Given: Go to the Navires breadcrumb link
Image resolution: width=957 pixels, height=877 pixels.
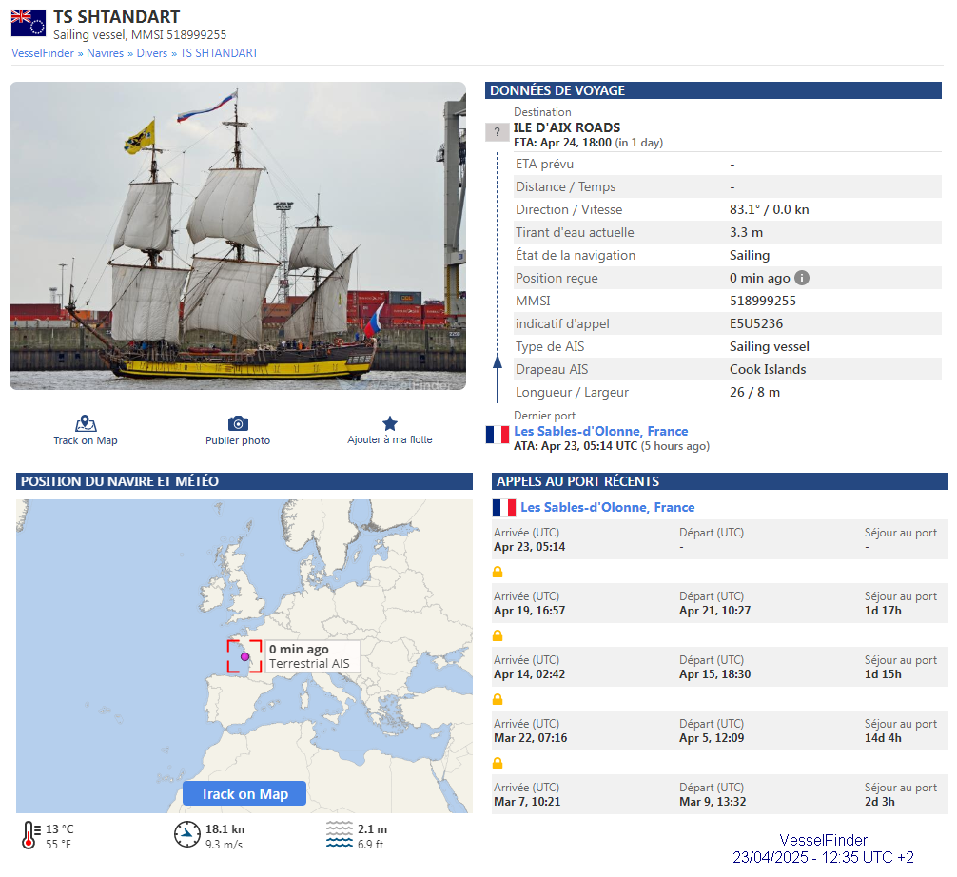Looking at the screenshot, I should 105,53.
